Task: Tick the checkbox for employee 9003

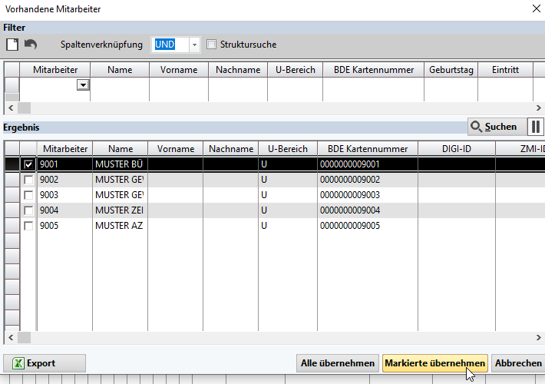Action: coord(28,195)
